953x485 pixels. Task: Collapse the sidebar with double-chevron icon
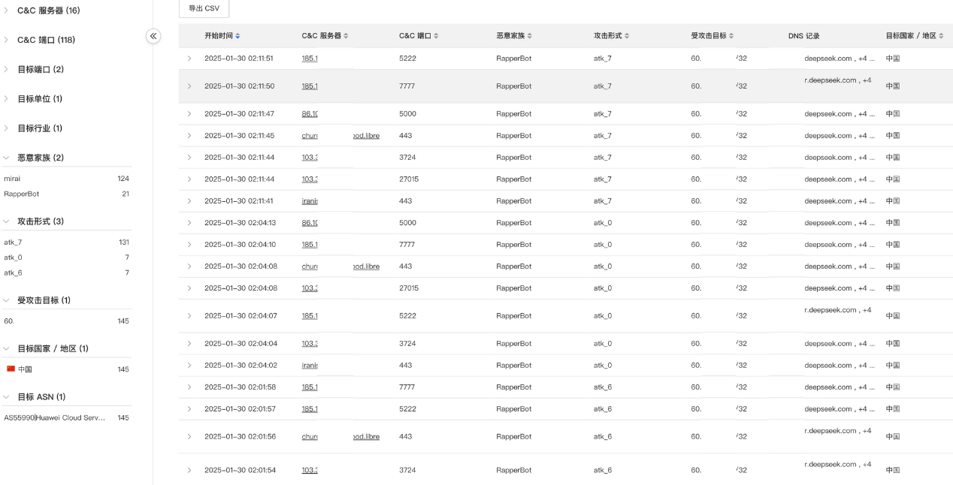point(153,36)
